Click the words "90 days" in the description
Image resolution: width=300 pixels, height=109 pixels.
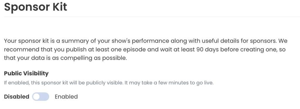coord(207,50)
